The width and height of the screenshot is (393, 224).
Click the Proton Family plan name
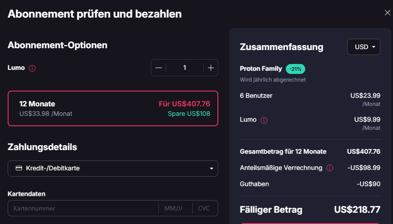click(x=261, y=69)
